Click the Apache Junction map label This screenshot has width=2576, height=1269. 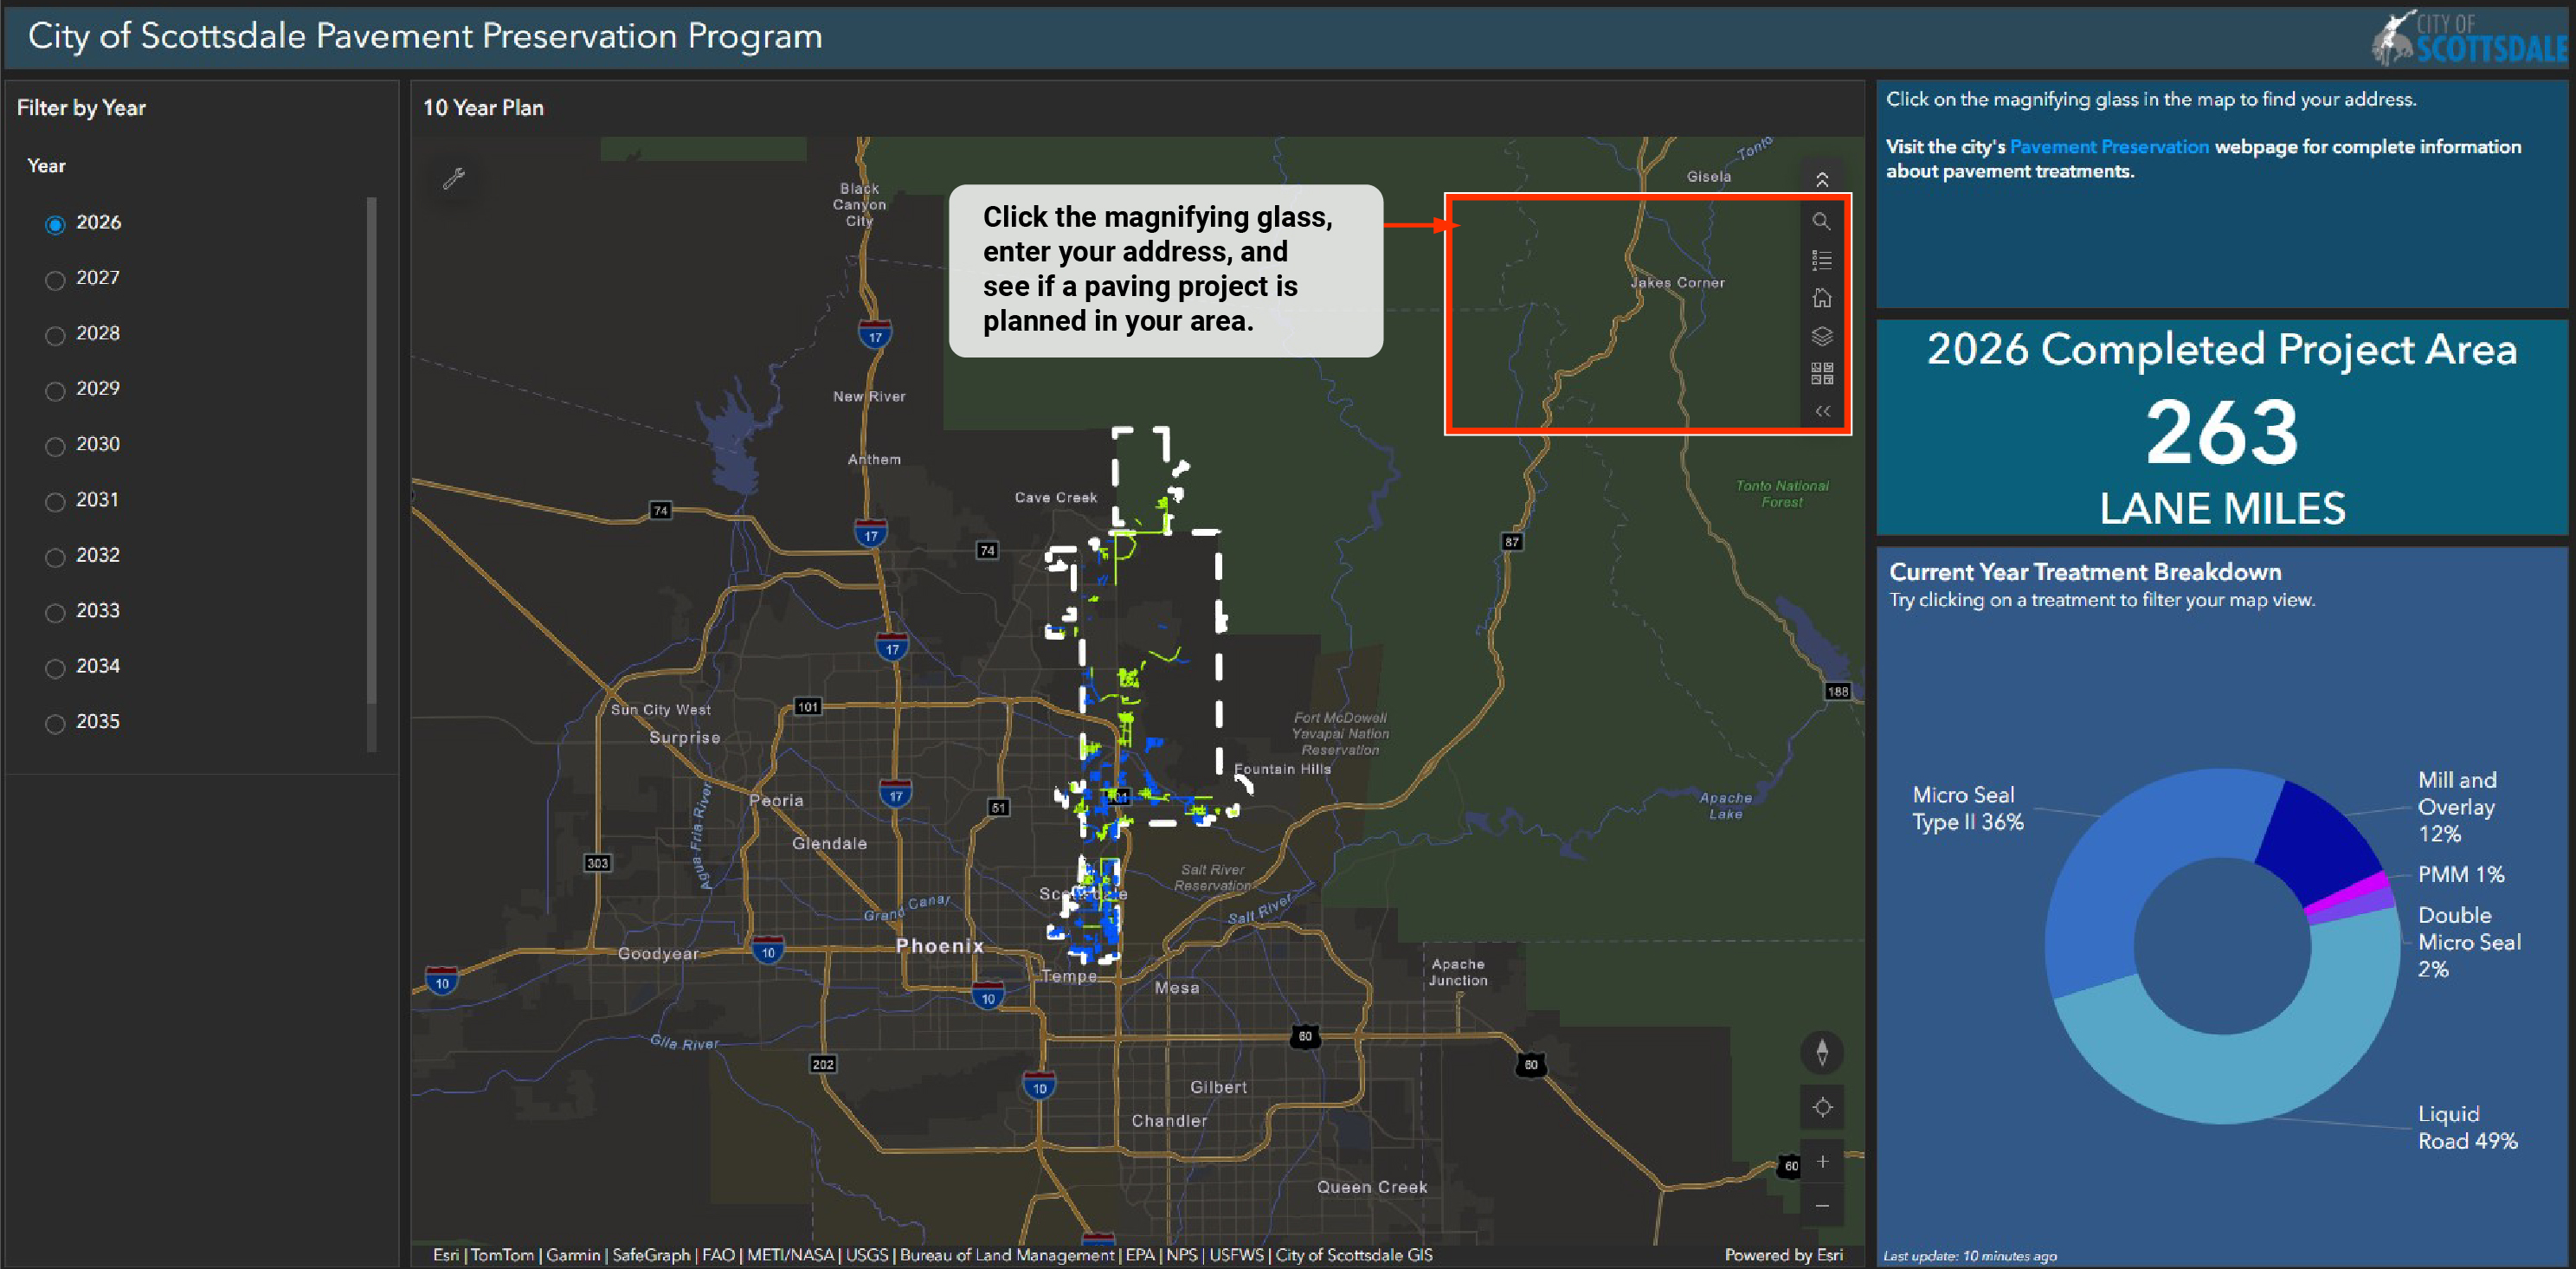1457,972
